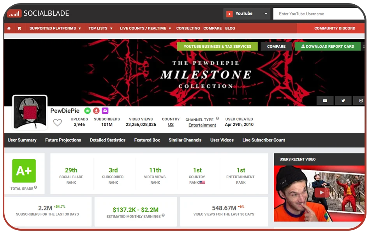
Task: Click the 3rd Subscriber Rank value
Action: click(x=113, y=170)
